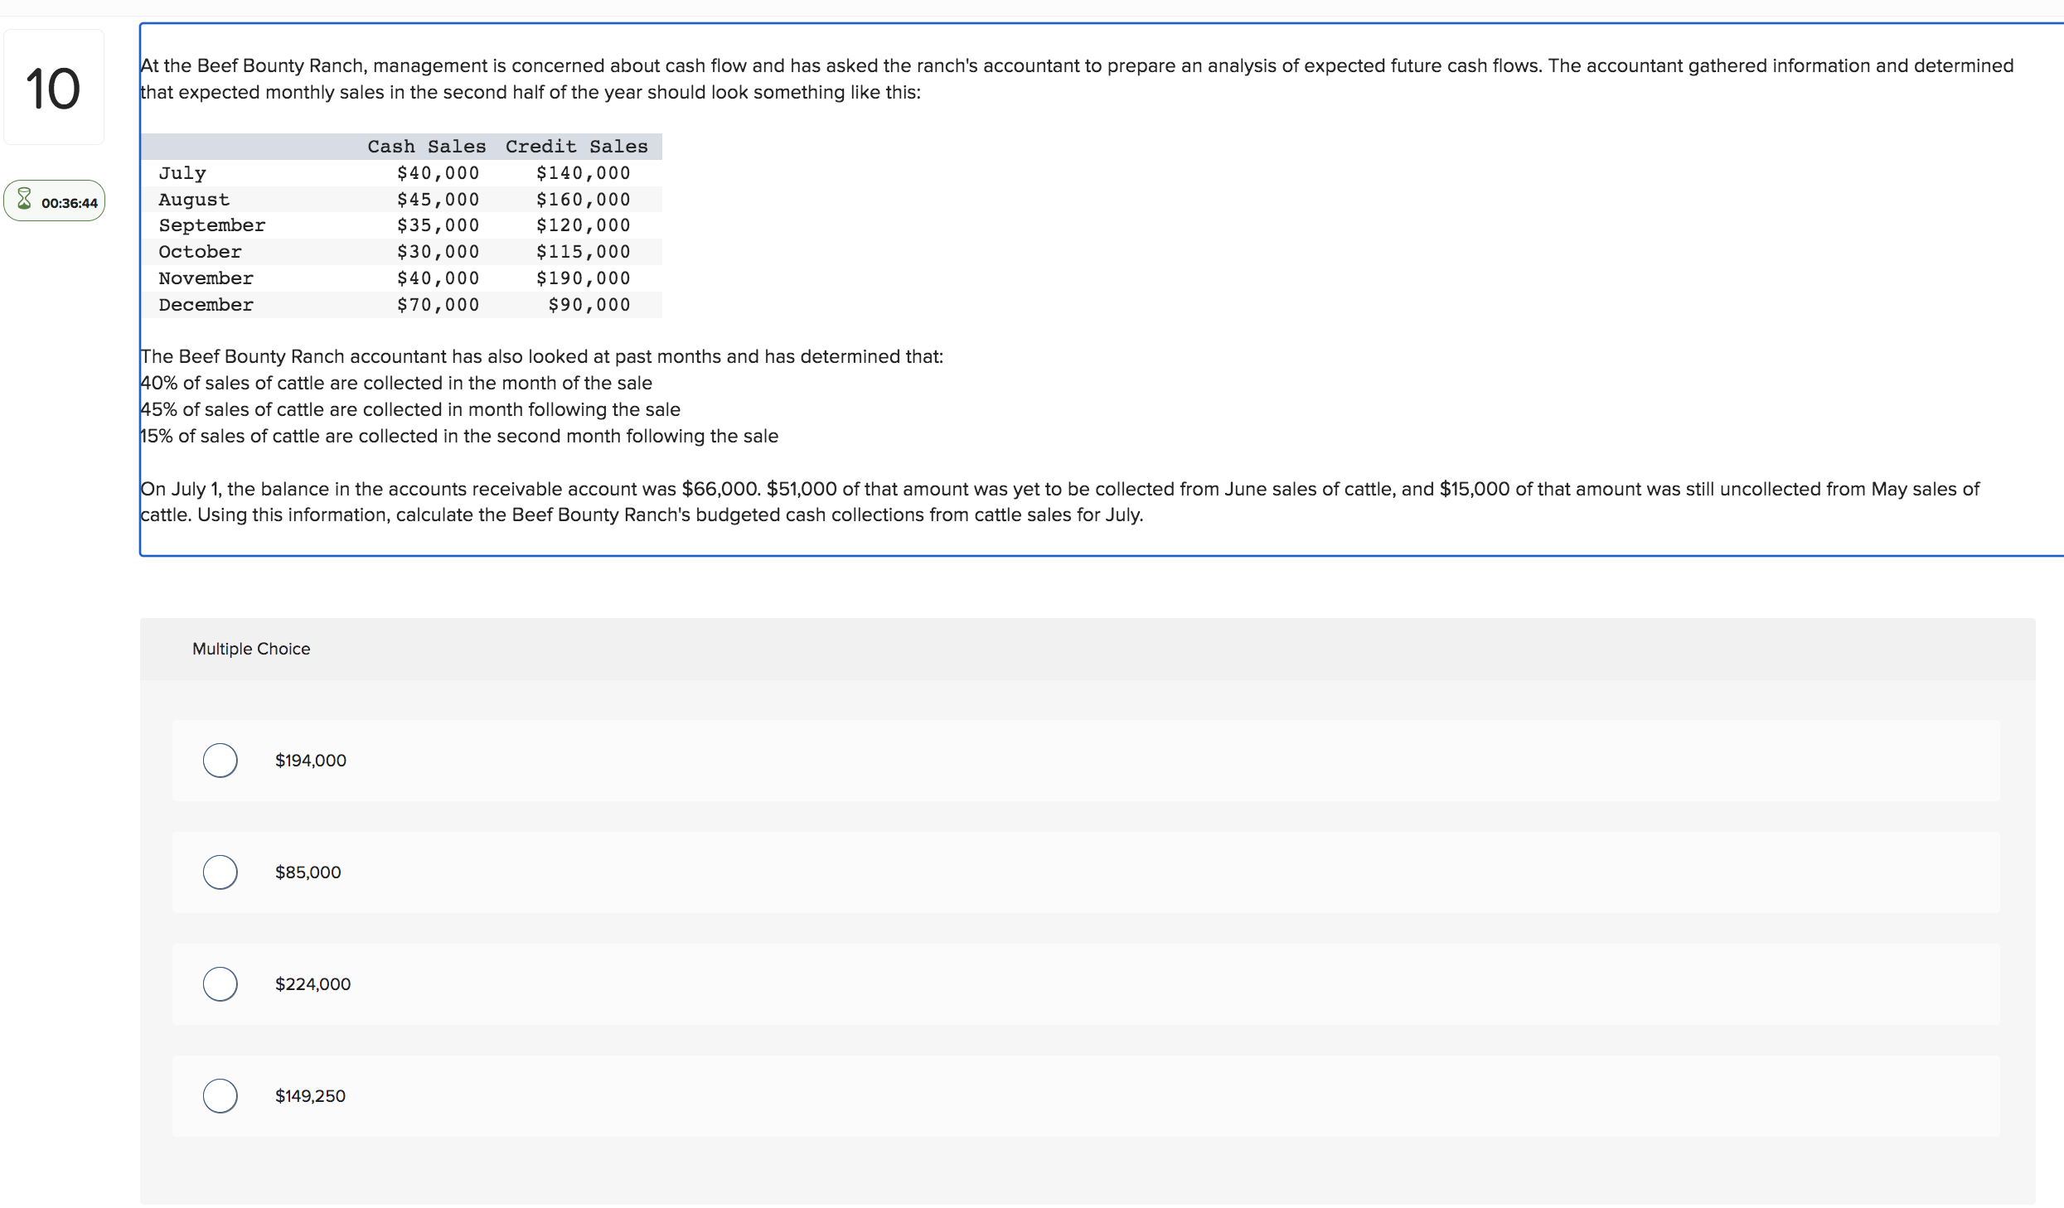
Task: Click the On July 1 accounts receivable paragraph
Action: pos(1059,501)
